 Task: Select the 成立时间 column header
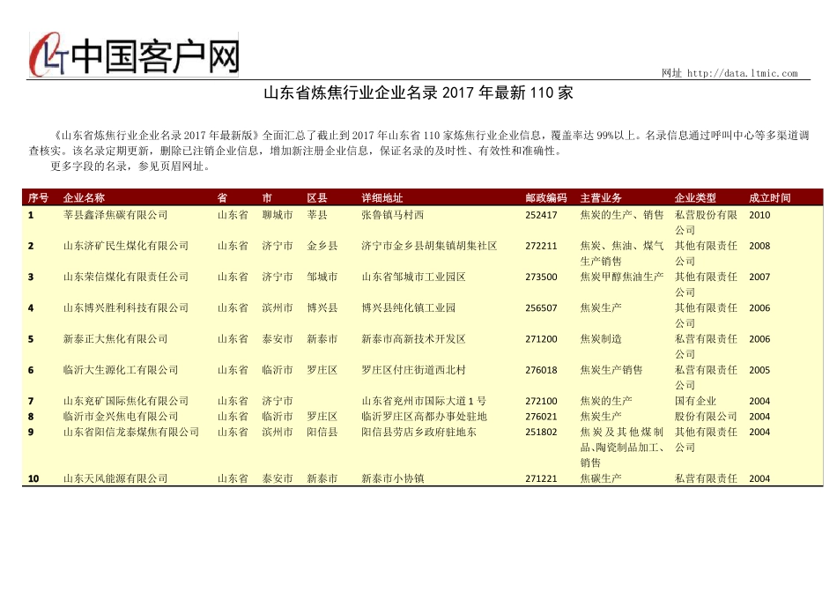(770, 197)
